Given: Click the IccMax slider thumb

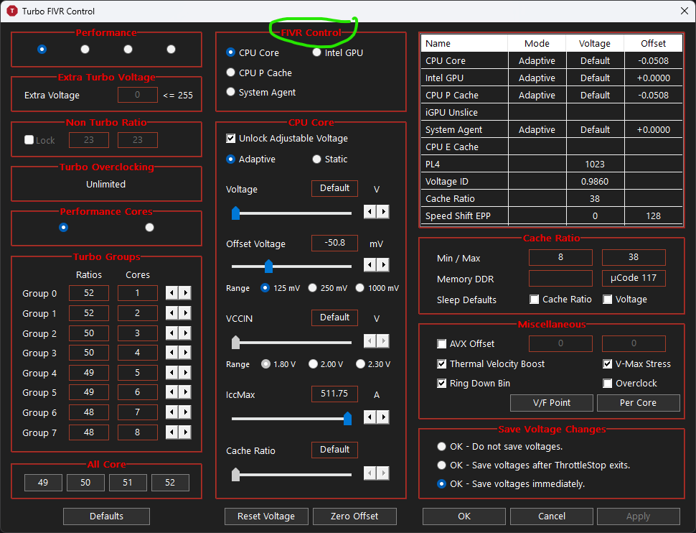Looking at the screenshot, I should [x=347, y=418].
